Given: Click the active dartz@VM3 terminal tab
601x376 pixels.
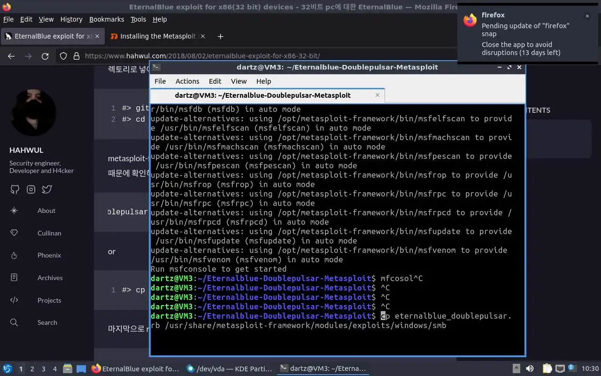Looking at the screenshot, I should point(268,95).
